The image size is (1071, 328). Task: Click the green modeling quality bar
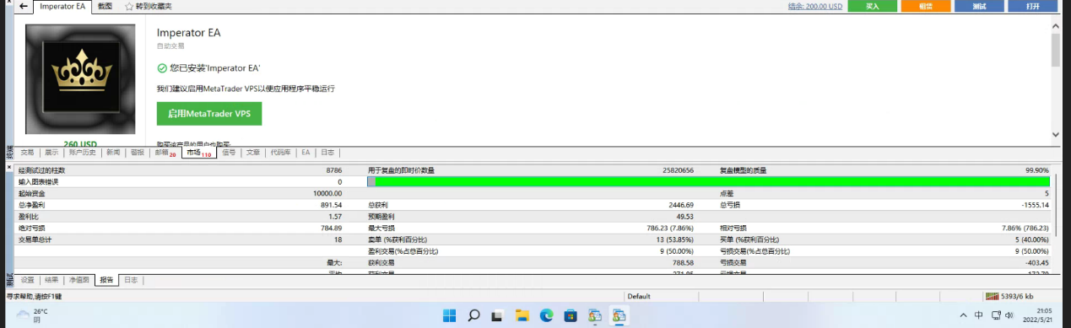point(709,181)
